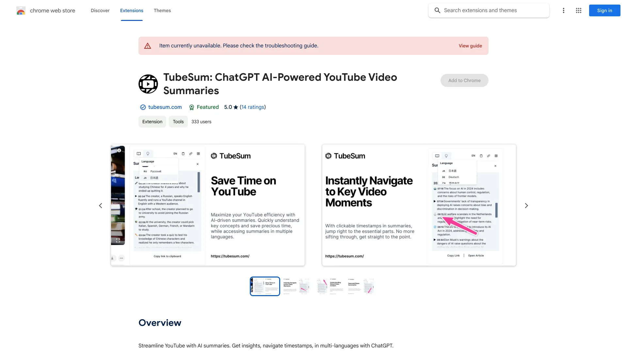
Task: Click the Chrome Web Store rainbow logo
Action: pyautogui.click(x=20, y=10)
